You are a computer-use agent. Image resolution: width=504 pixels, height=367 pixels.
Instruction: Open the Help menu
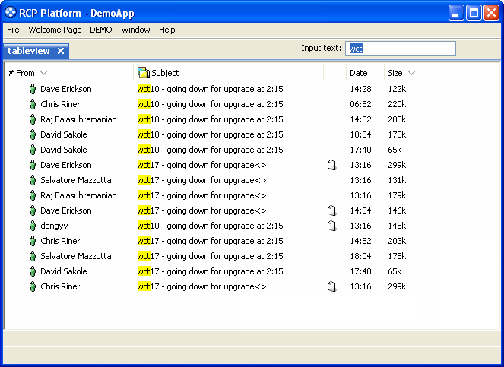(x=166, y=30)
